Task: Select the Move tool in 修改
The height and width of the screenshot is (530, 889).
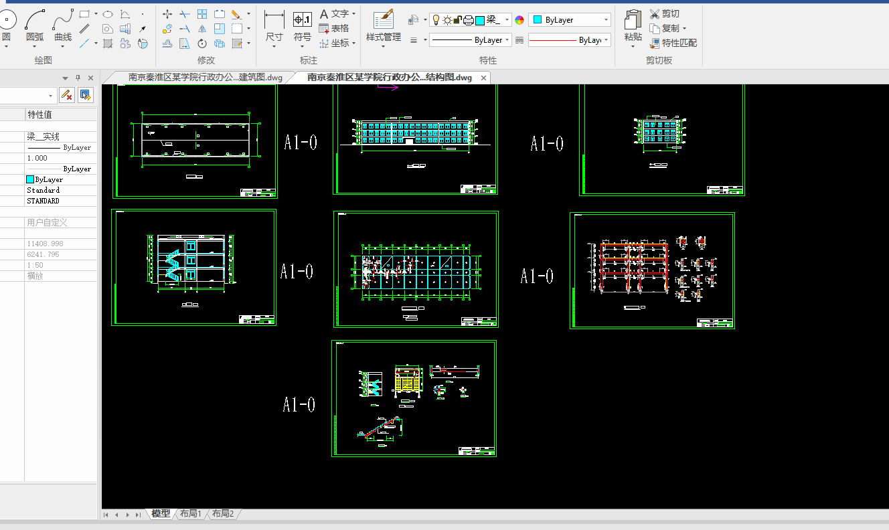Action: coord(167,13)
